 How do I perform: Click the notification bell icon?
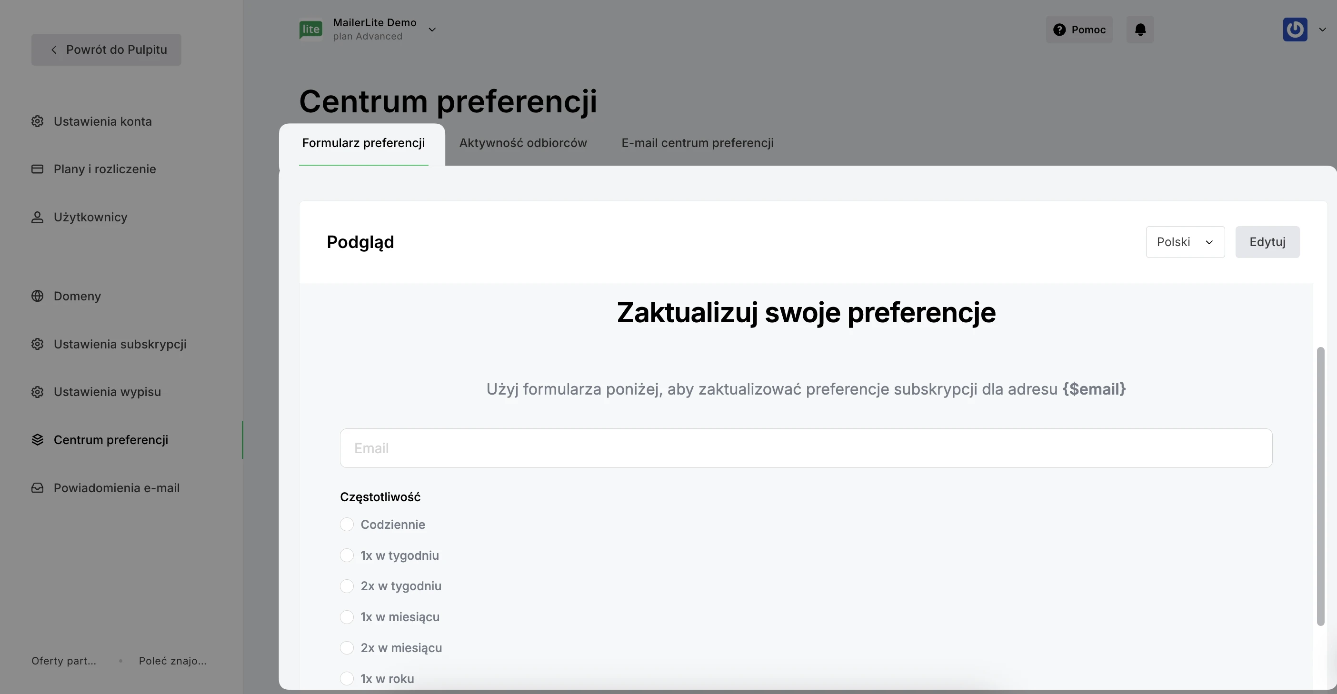tap(1140, 30)
